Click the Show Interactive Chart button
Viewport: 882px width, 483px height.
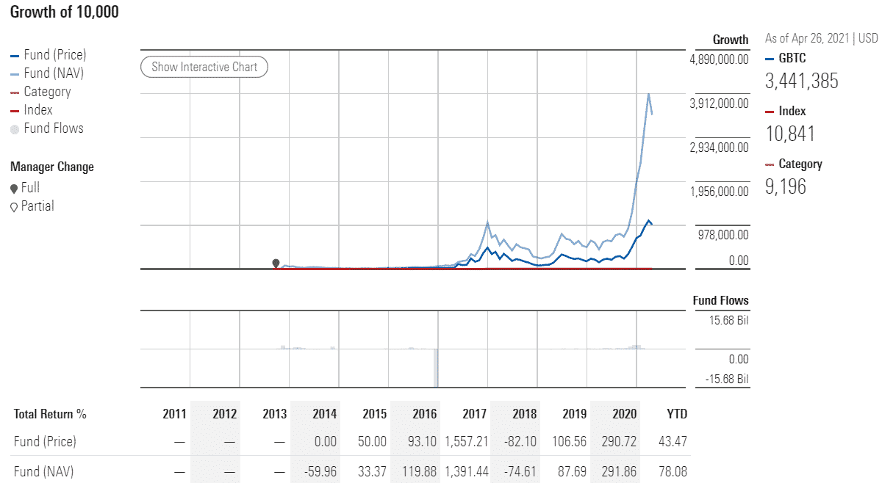click(x=204, y=67)
